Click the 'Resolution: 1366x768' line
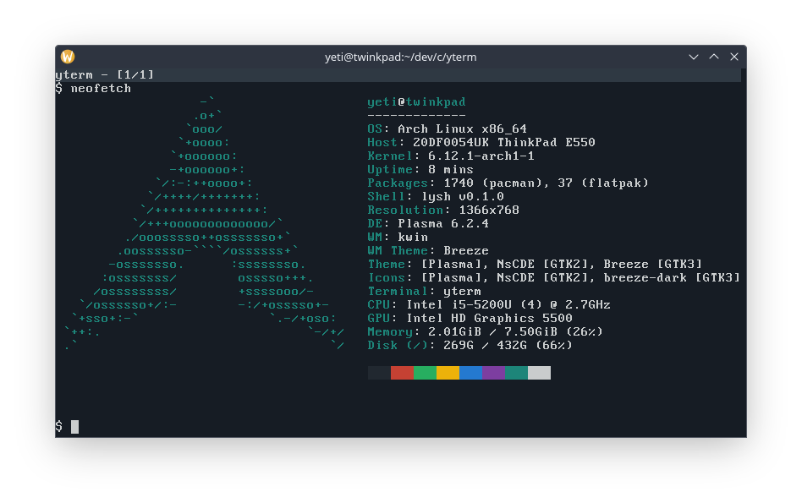The height and width of the screenshot is (503, 802). (x=443, y=210)
